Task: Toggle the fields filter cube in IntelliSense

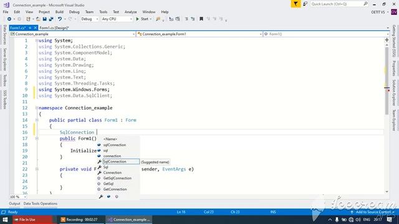Action: pos(108,197)
